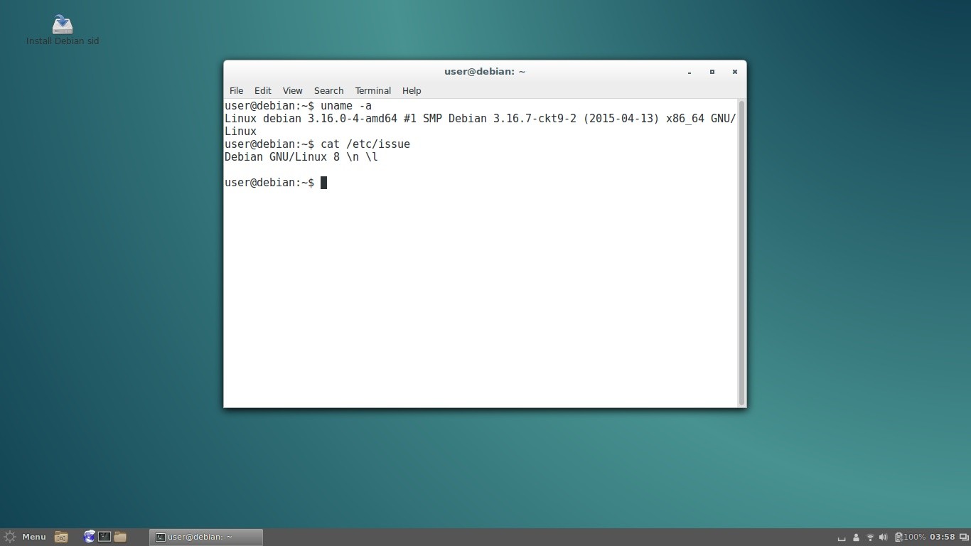
Task: Click the terminal's vertical scrollbar
Action: [x=741, y=252]
